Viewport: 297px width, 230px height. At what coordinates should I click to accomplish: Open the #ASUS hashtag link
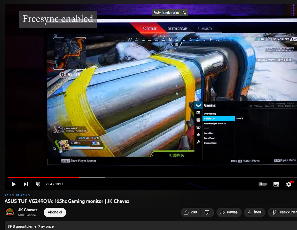point(25,195)
